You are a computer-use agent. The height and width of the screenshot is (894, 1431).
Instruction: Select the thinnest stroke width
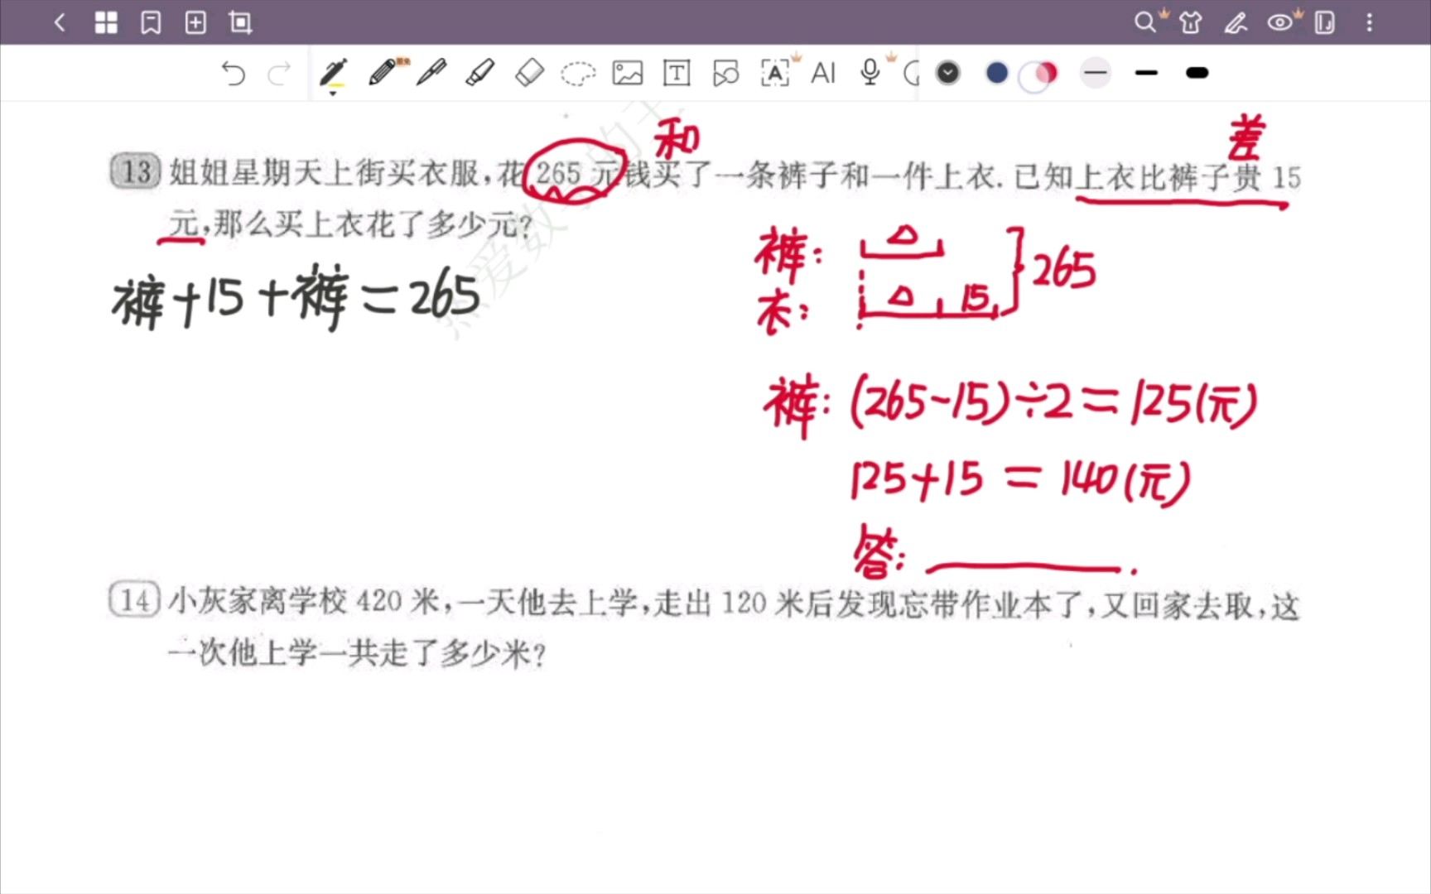(x=1096, y=73)
